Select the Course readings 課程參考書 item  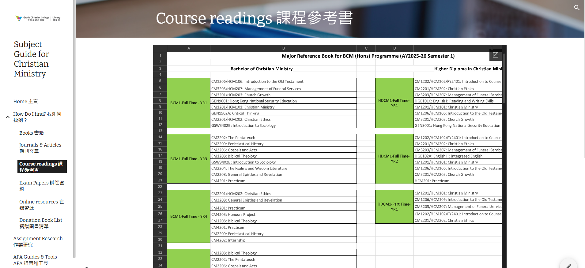click(42, 167)
